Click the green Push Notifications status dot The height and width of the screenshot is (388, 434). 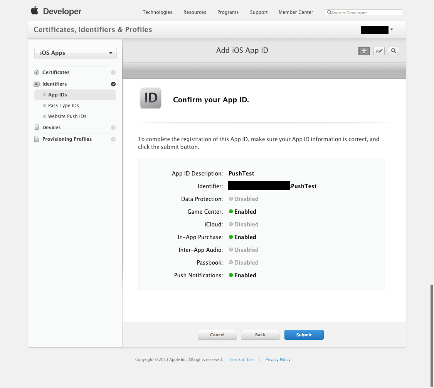coord(231,275)
